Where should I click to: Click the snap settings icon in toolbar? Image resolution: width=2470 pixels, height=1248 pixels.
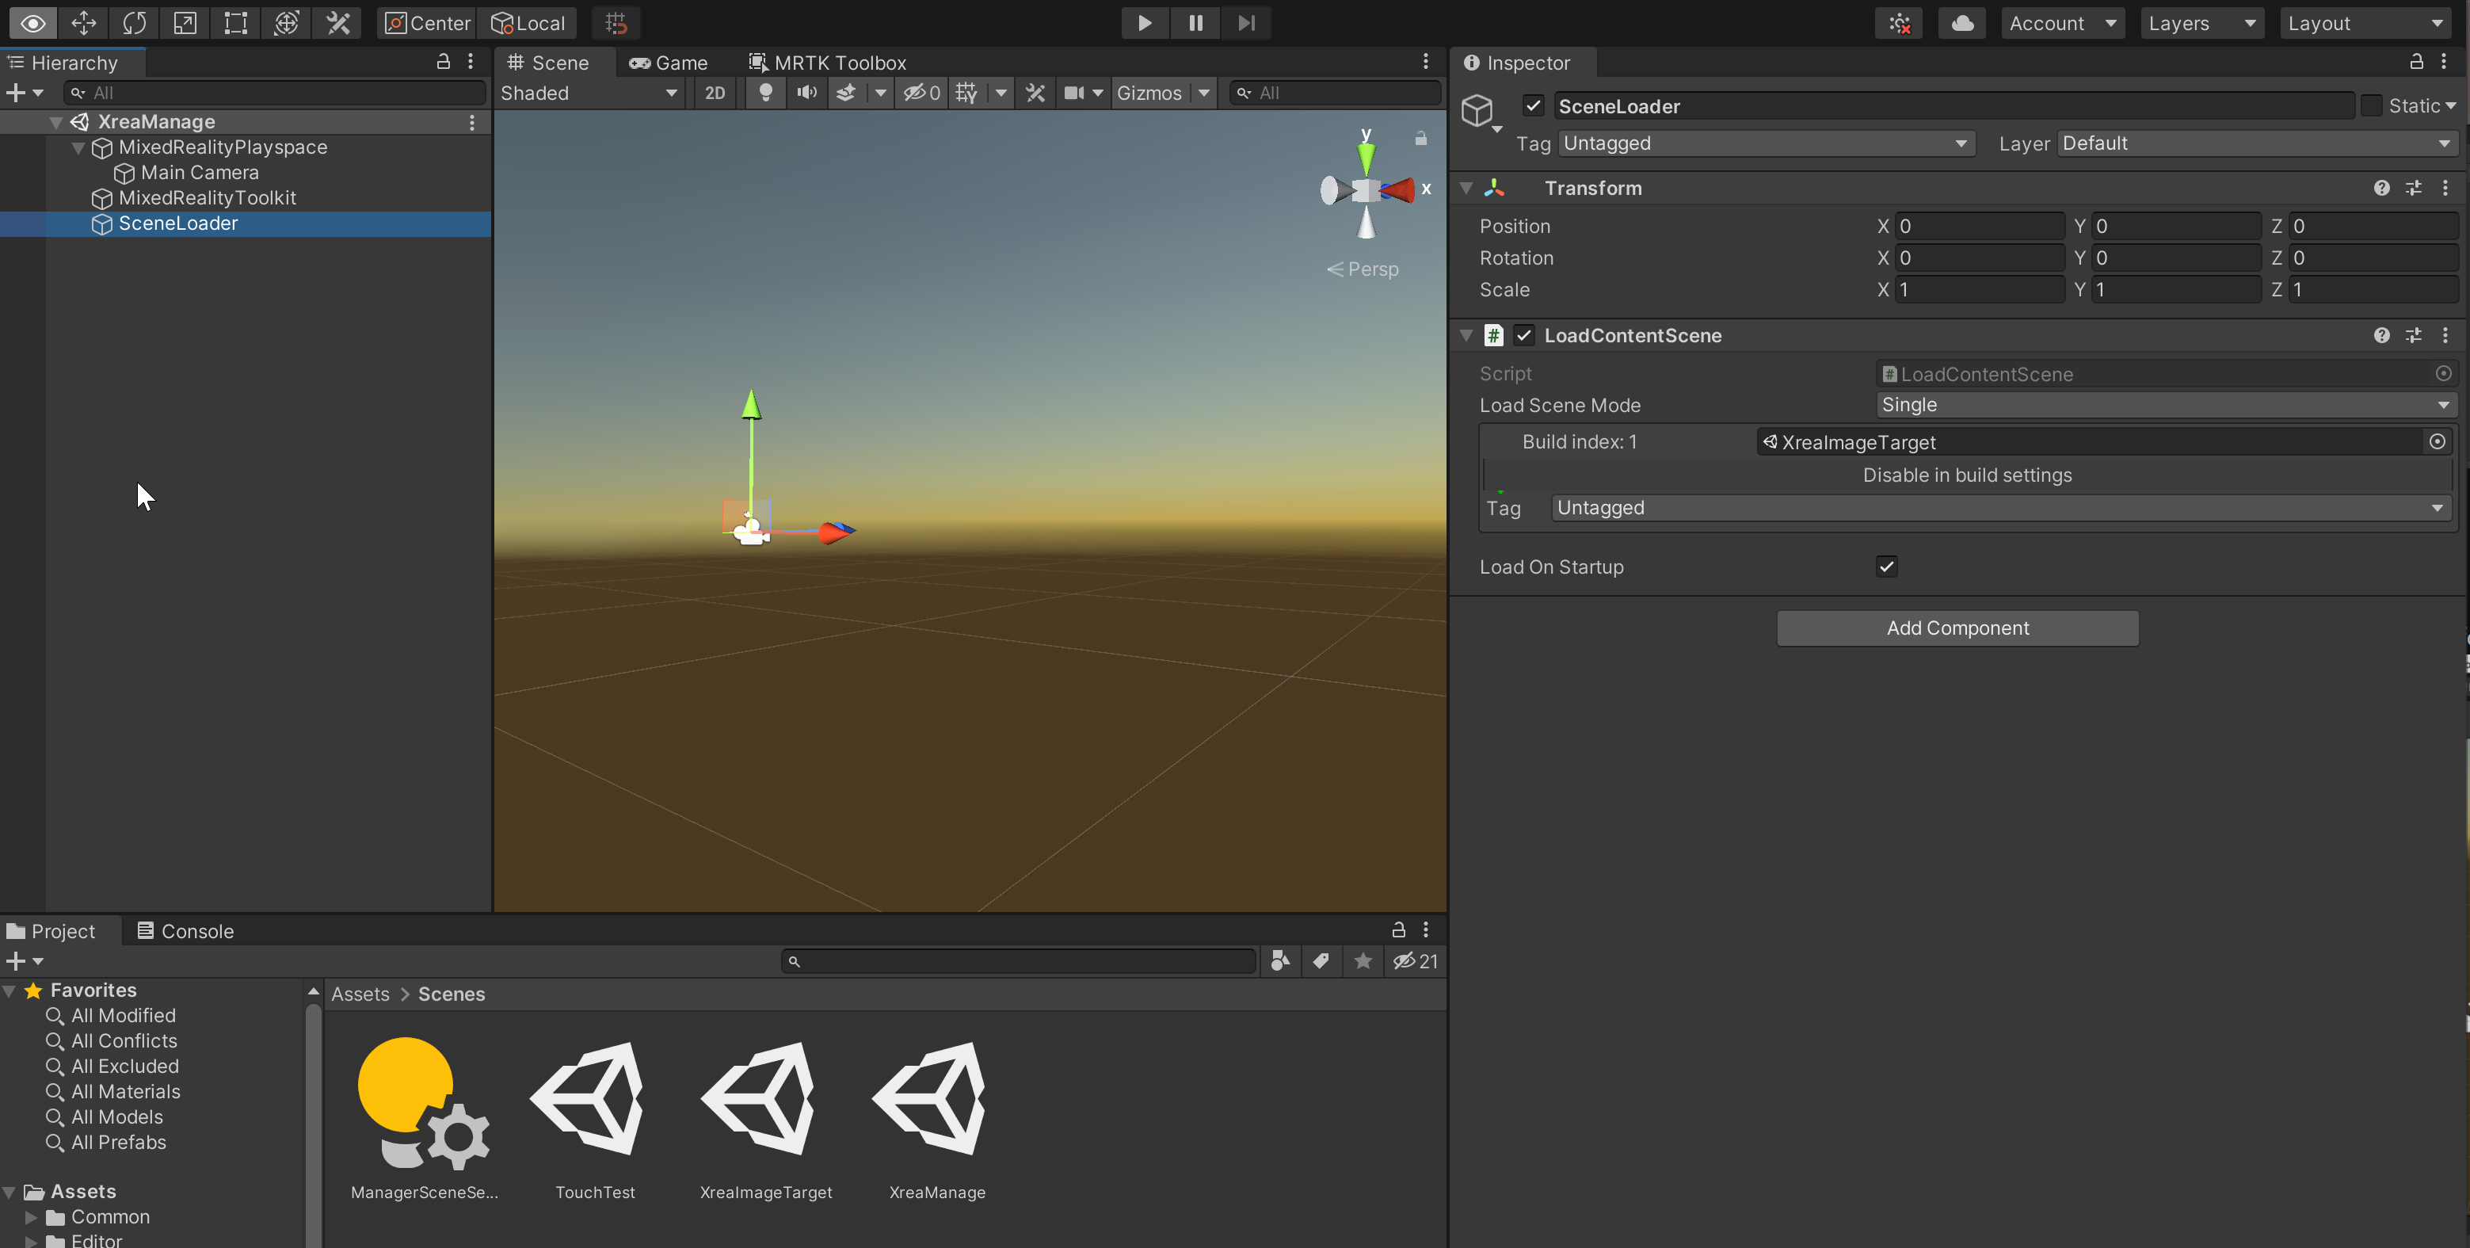point(616,22)
